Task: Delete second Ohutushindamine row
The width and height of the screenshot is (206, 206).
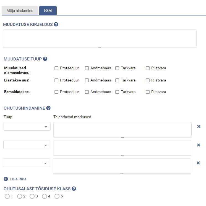Action: pos(199,145)
